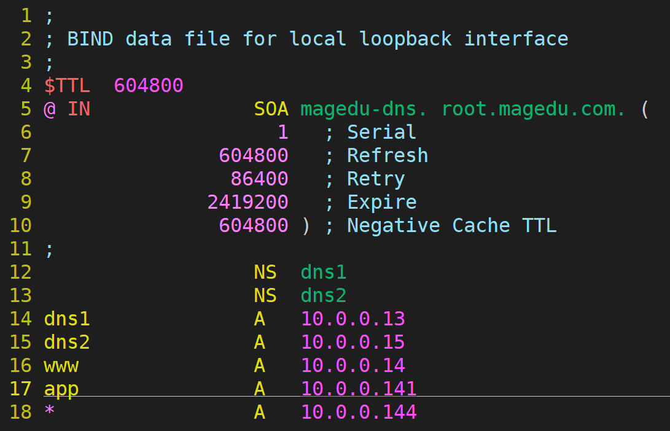Click the wildcard * record name
The height and width of the screenshot is (431, 670).
pyautogui.click(x=50, y=411)
